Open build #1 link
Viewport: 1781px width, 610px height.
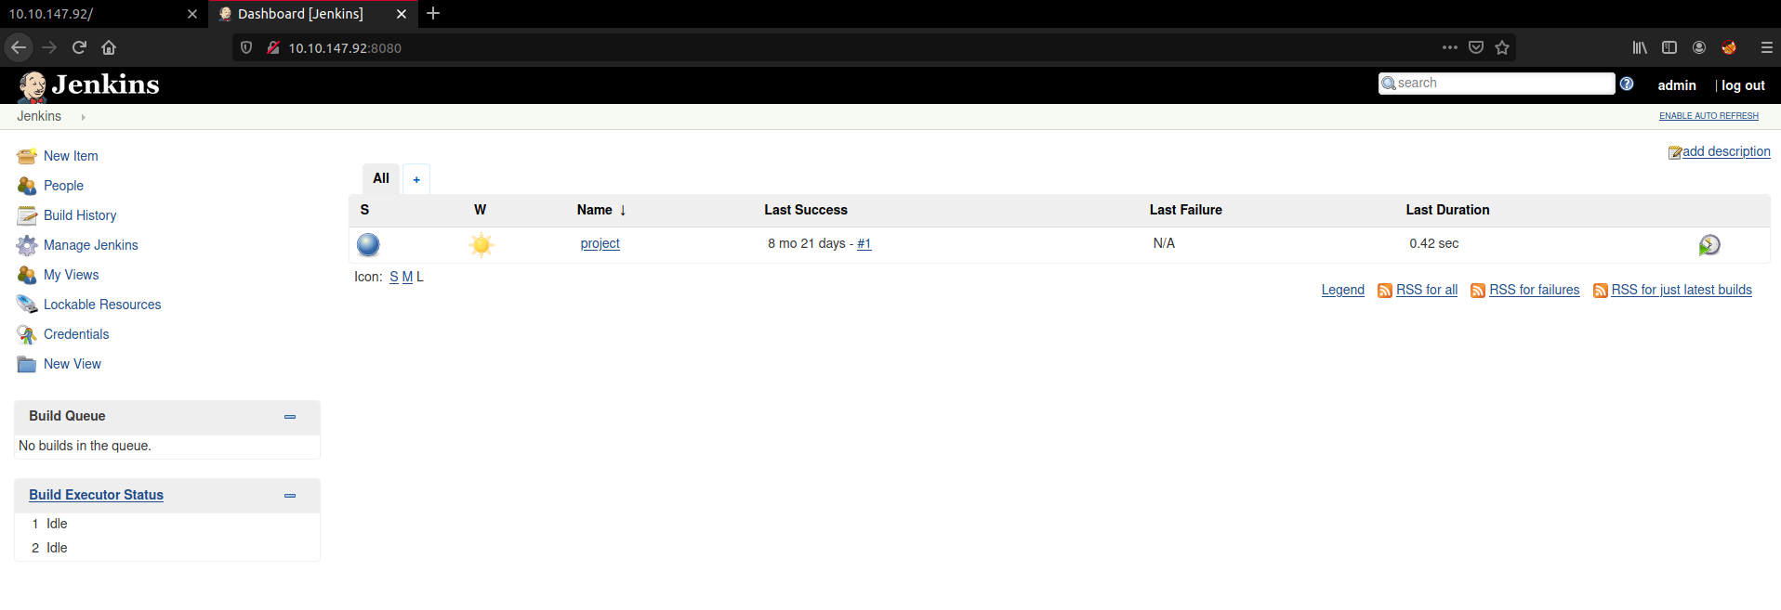pos(864,243)
